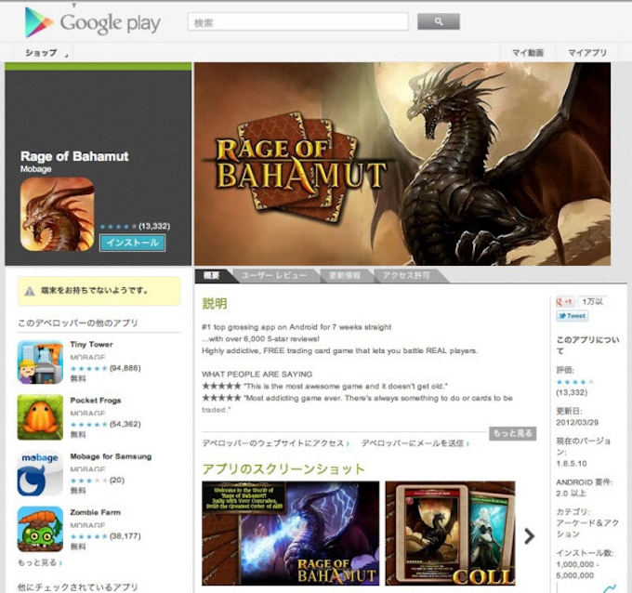Switch to the ユーザー レビュー tab
Image resolution: width=632 pixels, height=593 pixels.
273,276
